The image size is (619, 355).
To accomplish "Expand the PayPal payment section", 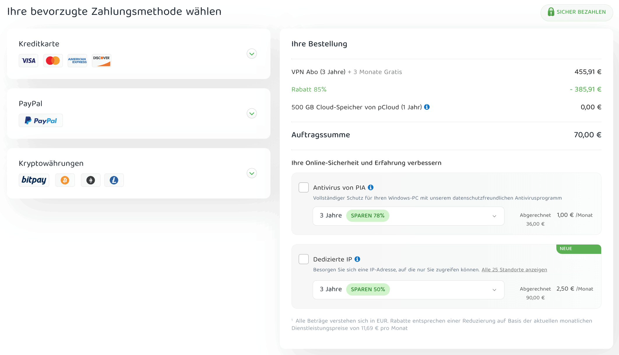I will pyautogui.click(x=252, y=113).
